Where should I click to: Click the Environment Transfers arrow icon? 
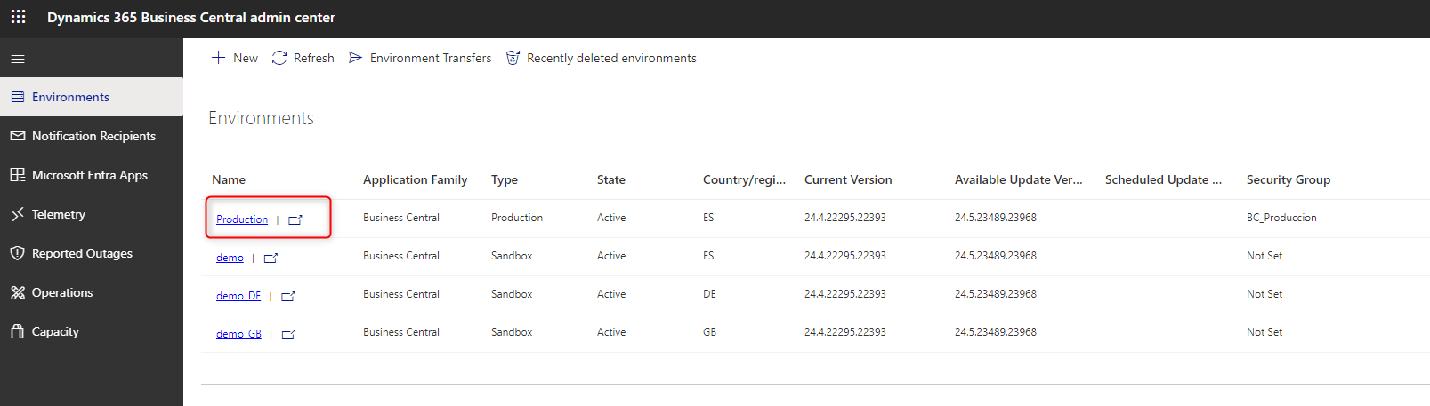(x=356, y=58)
